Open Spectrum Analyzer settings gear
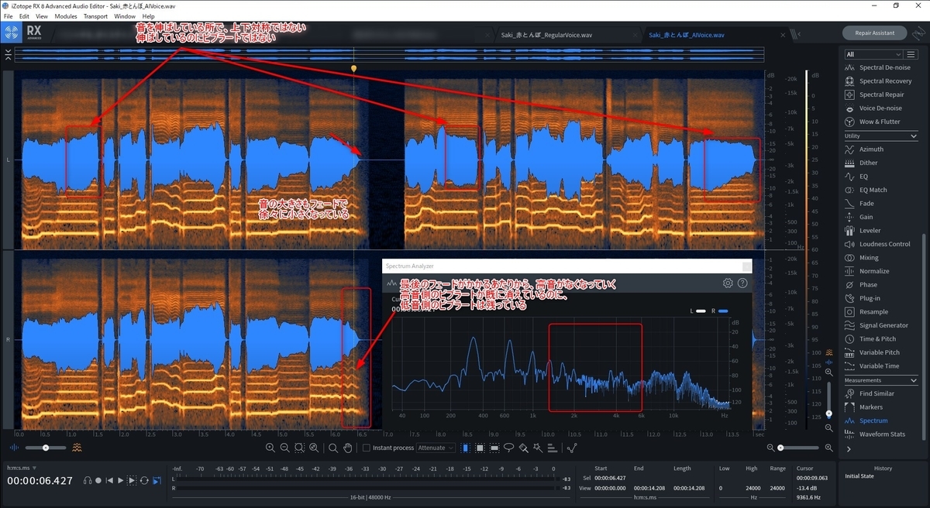The image size is (930, 508). click(x=728, y=283)
